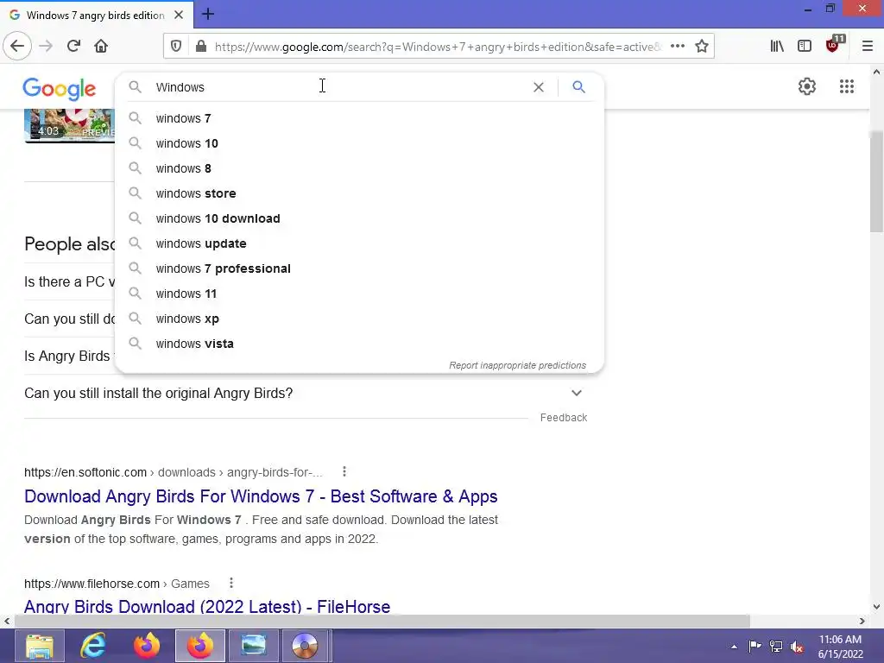This screenshot has height=663, width=884.
Task: Switch to the first Firefox taskbar window
Action: (x=147, y=646)
